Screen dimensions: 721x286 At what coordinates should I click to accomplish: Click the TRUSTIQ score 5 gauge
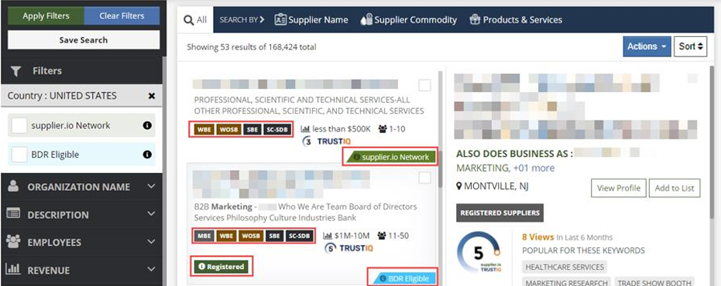[x=479, y=251]
